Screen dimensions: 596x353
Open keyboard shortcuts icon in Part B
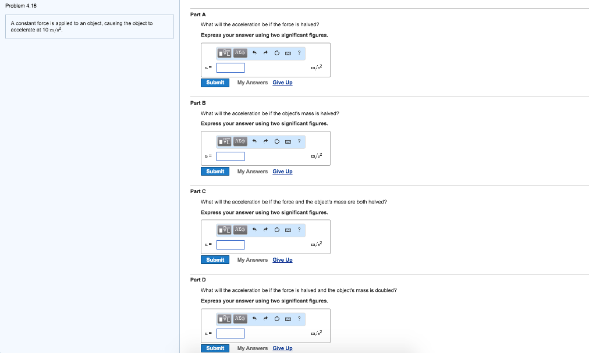[x=288, y=142]
